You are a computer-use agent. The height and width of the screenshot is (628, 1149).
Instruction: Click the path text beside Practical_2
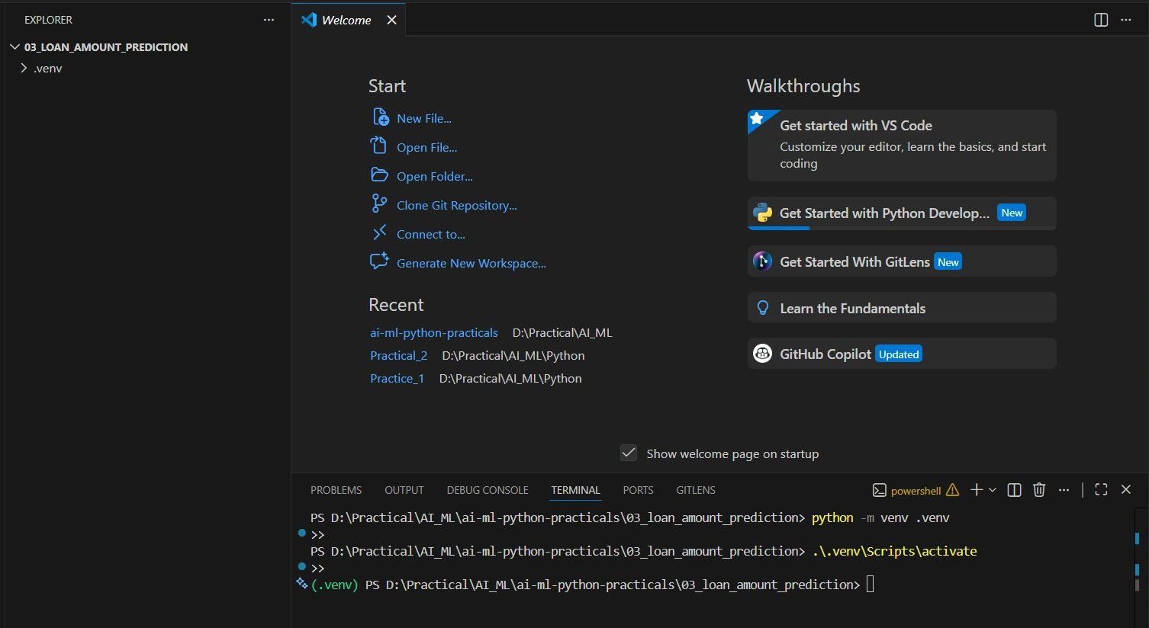point(513,355)
